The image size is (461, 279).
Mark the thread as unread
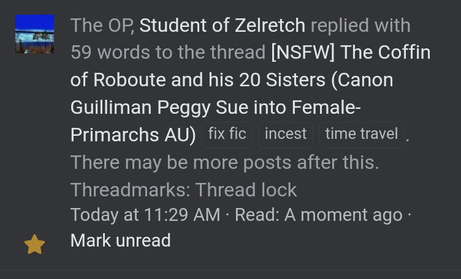click(120, 240)
